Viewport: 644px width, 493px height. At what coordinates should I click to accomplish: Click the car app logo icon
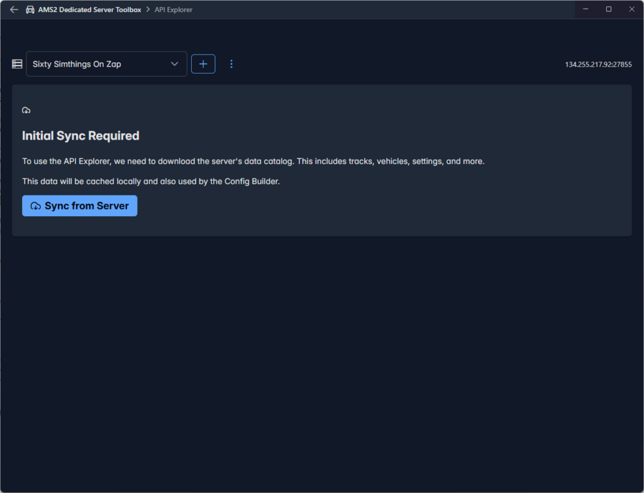(30, 9)
